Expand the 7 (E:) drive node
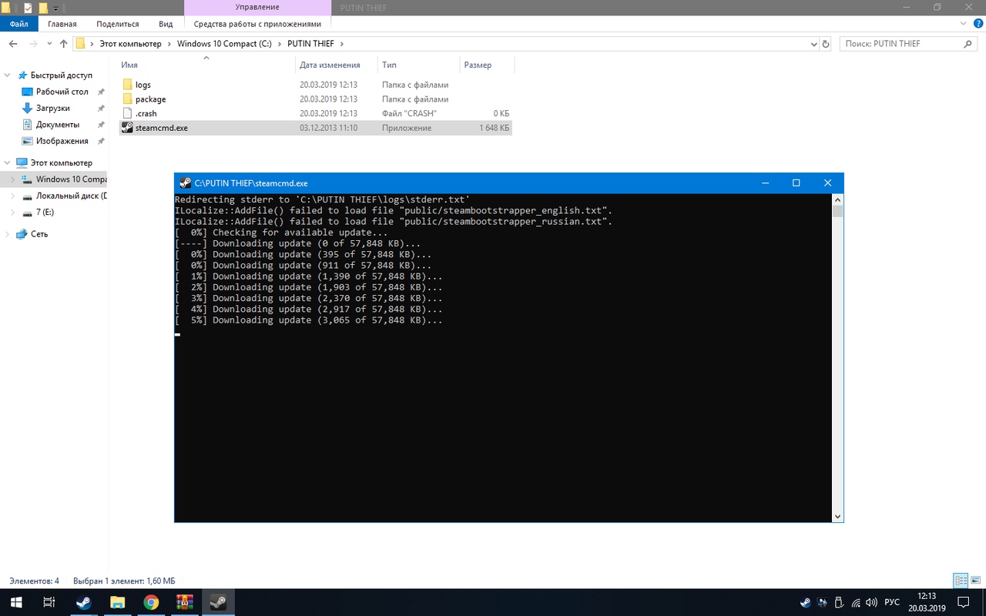986x616 pixels. [13, 212]
